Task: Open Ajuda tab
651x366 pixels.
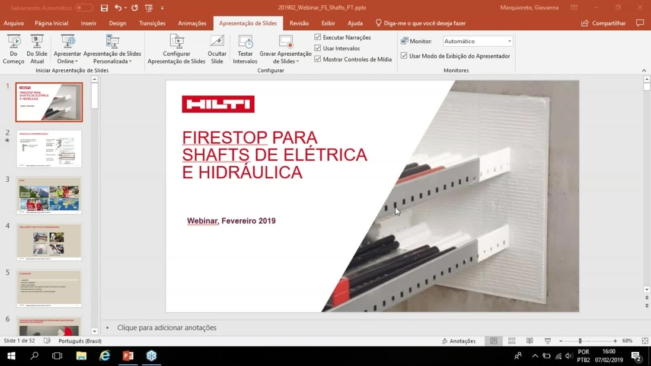Action: 355,23
